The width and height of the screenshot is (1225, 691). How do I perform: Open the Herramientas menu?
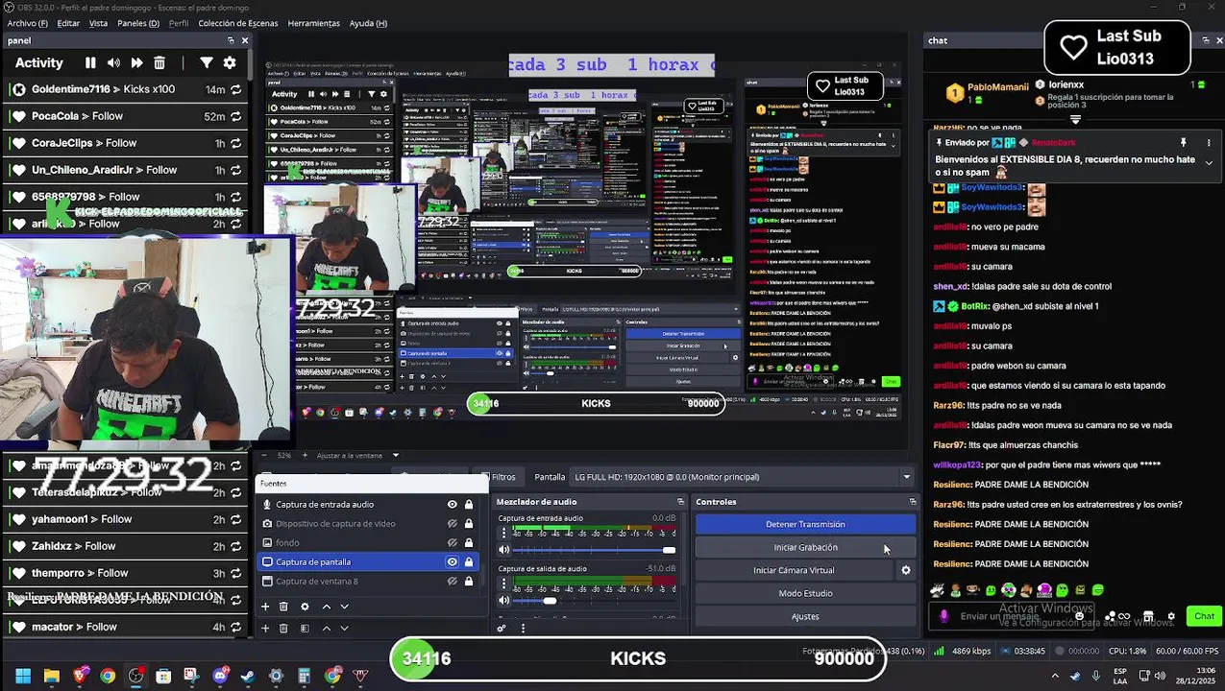(313, 23)
